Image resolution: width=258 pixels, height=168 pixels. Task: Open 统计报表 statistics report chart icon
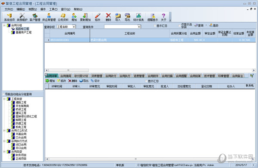(138, 17)
